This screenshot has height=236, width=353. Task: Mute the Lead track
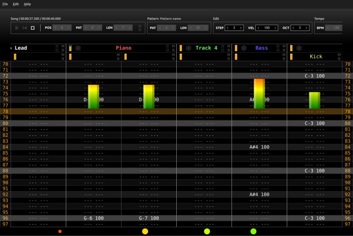point(63,46)
